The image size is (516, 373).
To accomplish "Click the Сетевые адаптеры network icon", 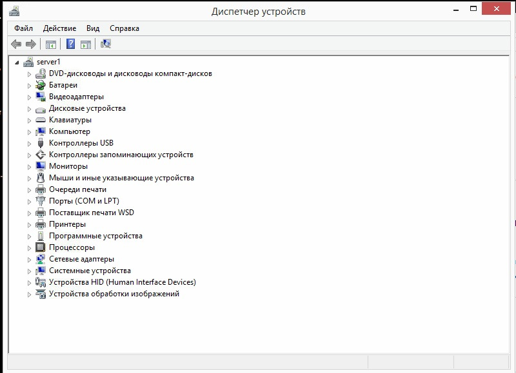I will point(41,259).
